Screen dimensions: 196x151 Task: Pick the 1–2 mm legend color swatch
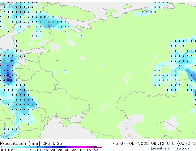(x=19, y=147)
